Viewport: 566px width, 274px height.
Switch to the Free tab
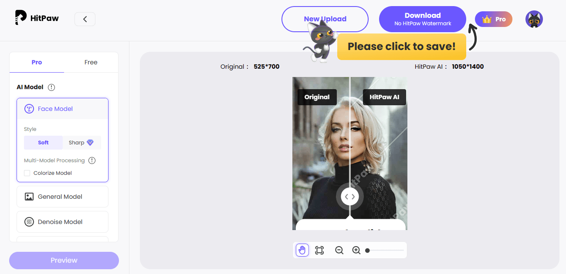coord(91,62)
